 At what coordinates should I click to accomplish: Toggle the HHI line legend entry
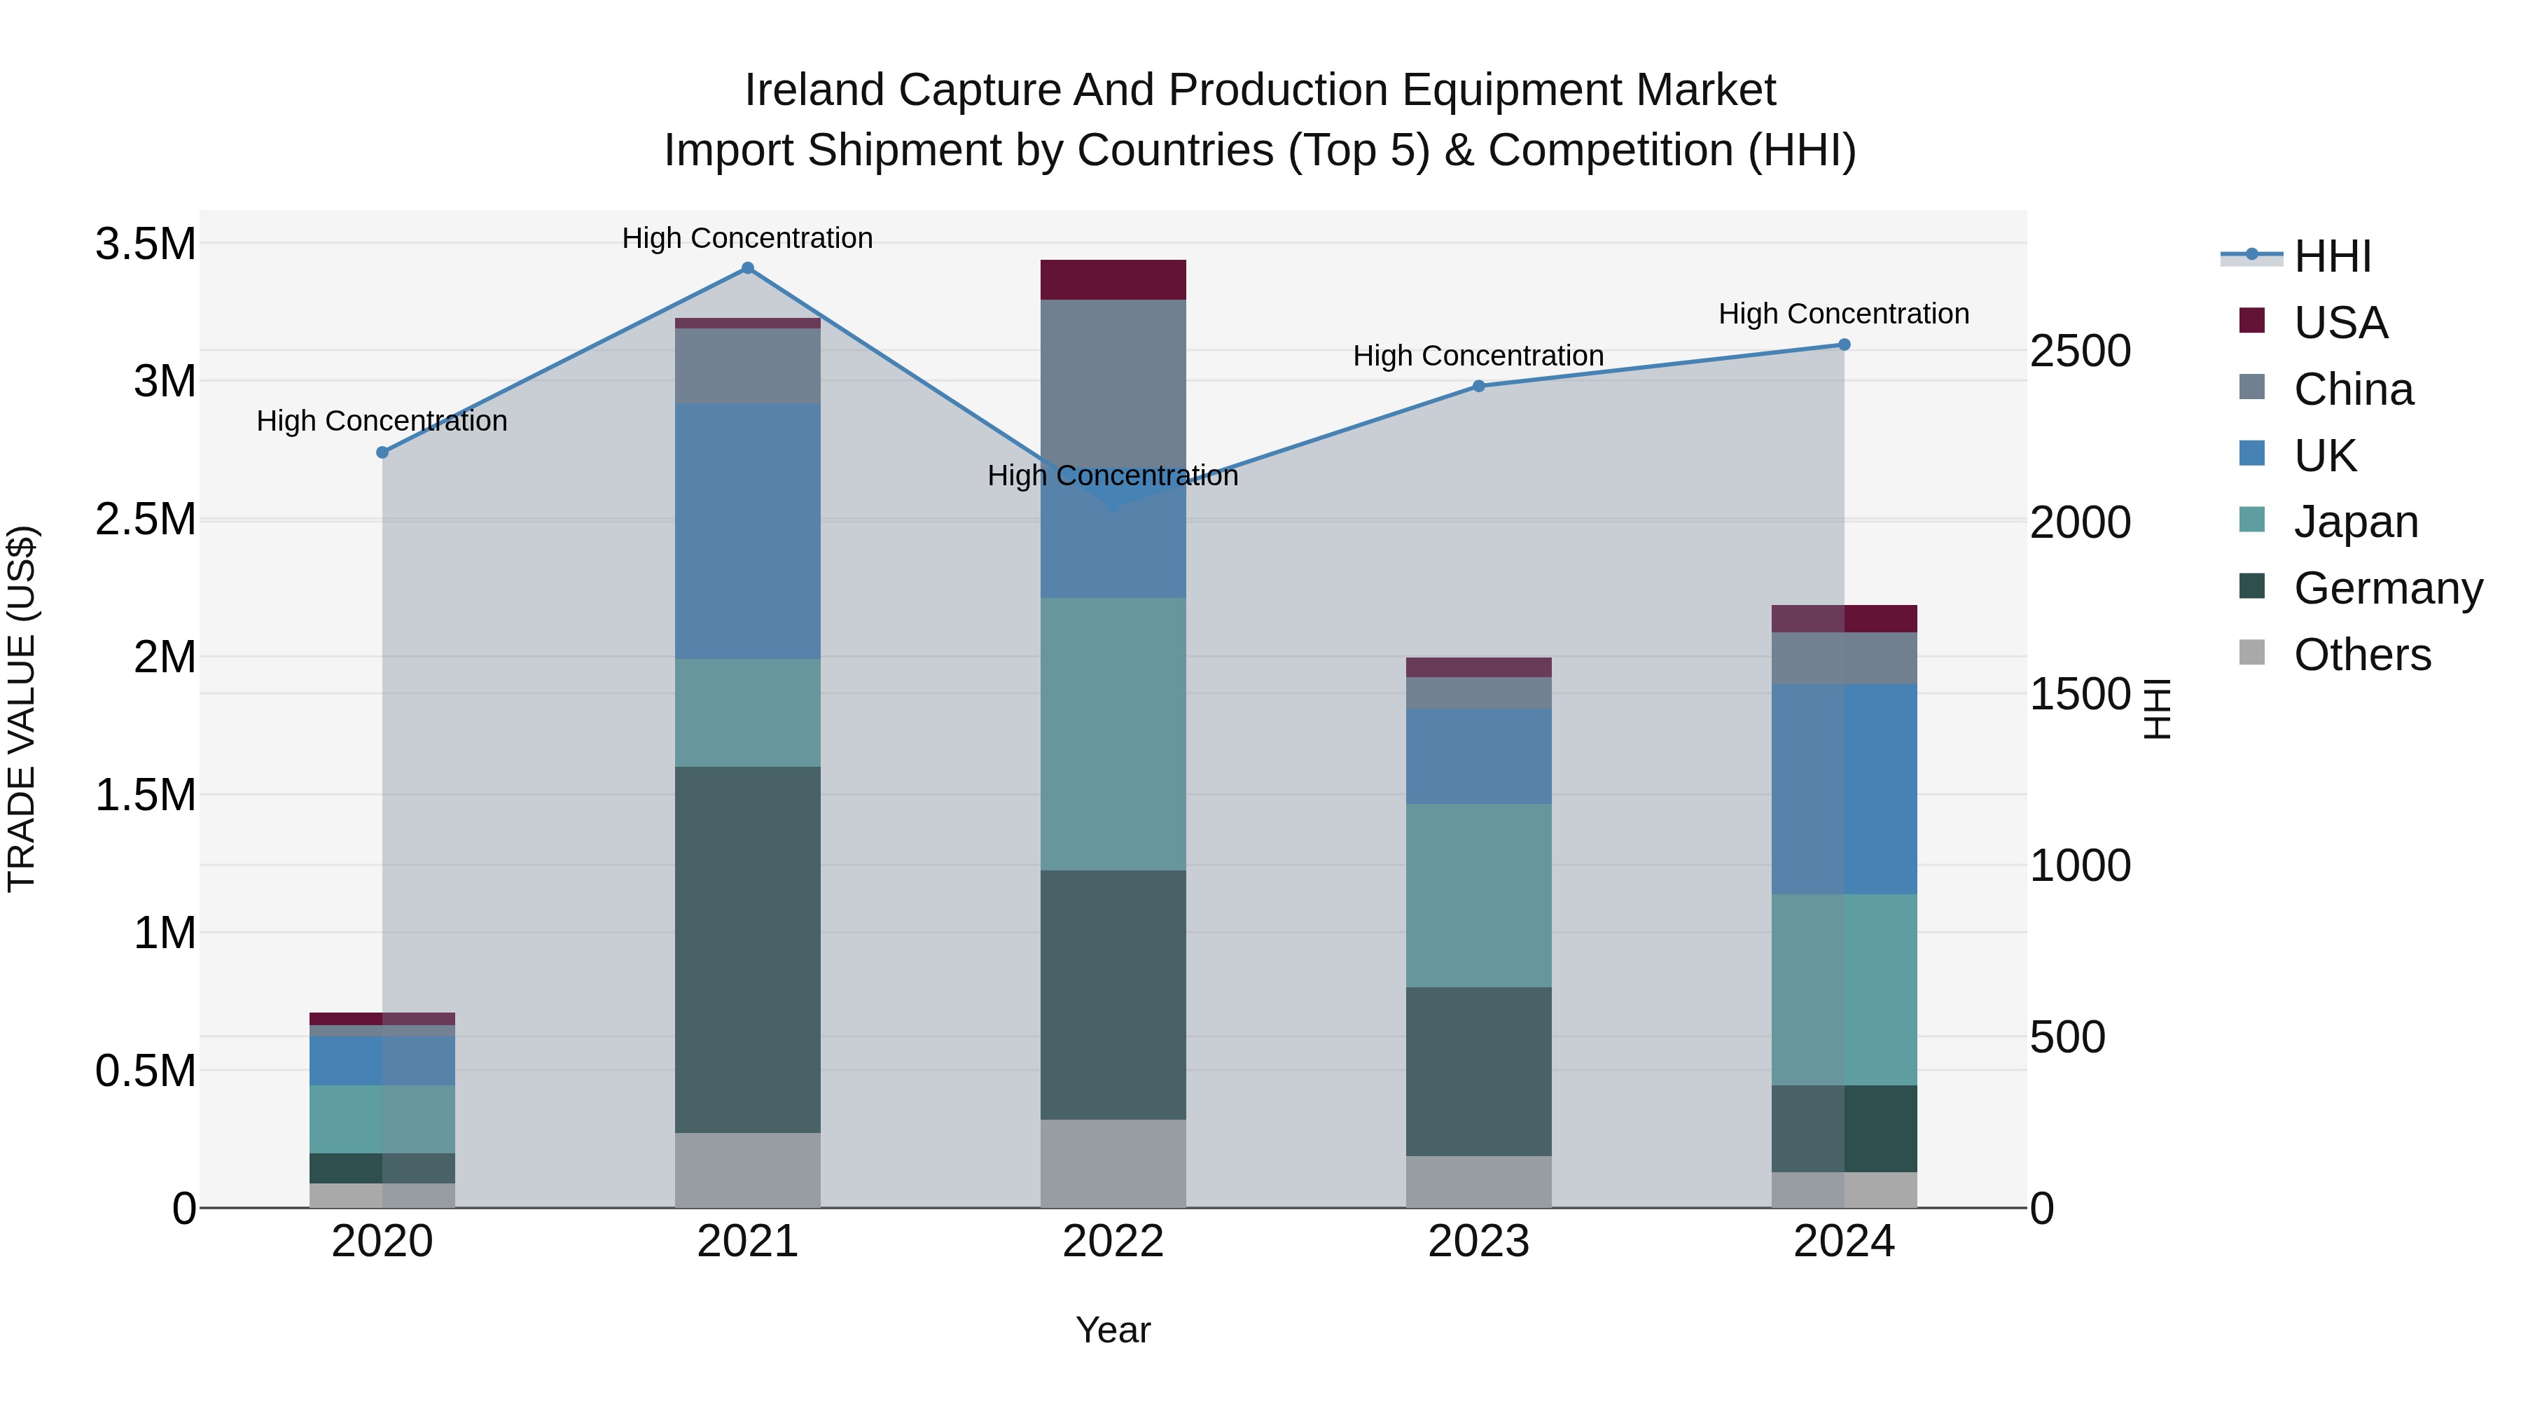(x=2296, y=256)
